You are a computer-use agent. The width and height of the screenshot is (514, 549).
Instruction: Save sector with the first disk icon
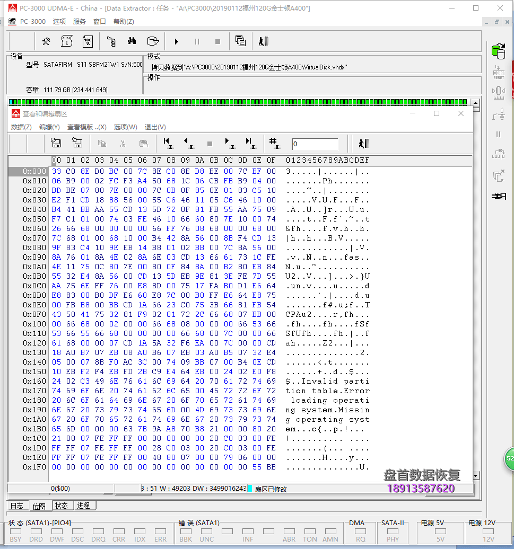point(56,143)
